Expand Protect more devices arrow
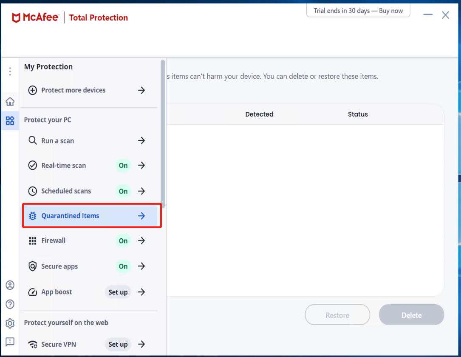Image resolution: width=461 pixels, height=357 pixels. pos(141,90)
